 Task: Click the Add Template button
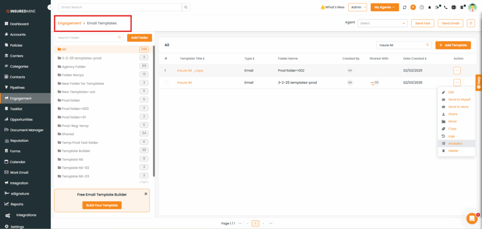point(453,45)
